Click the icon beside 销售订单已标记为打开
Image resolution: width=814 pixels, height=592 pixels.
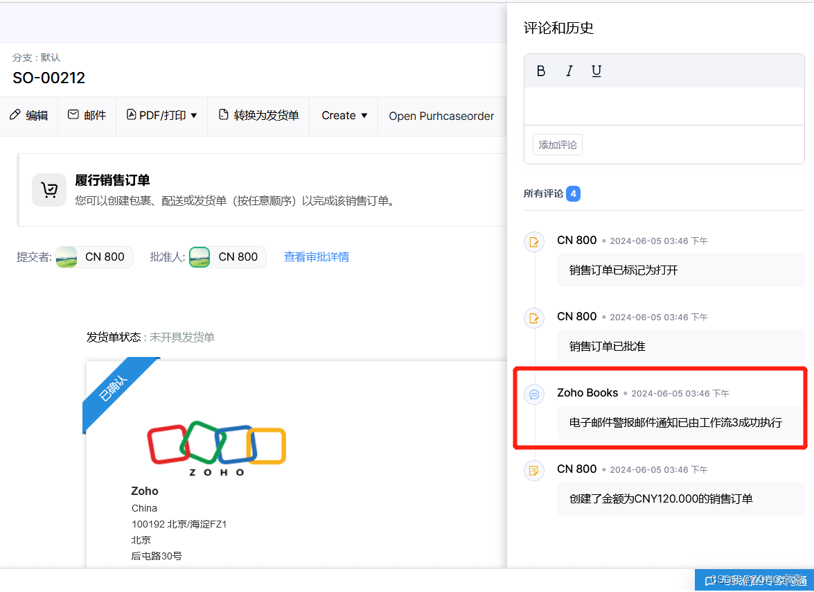point(534,242)
